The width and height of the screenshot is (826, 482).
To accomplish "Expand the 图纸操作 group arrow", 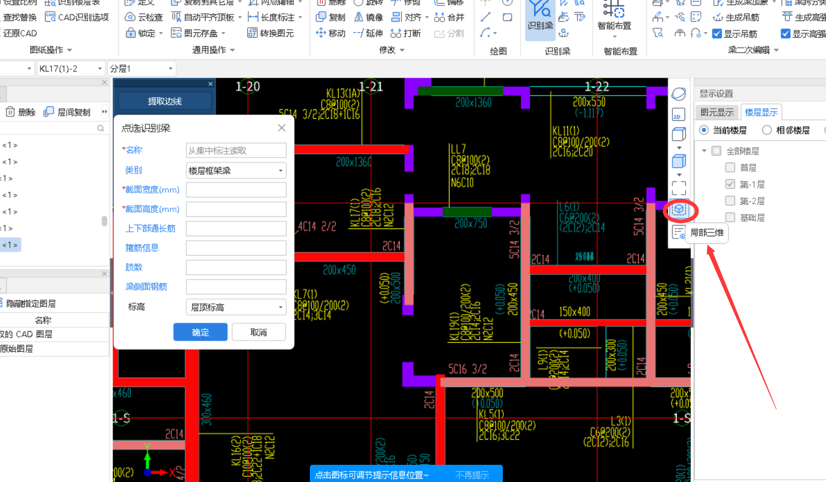I will (x=70, y=50).
